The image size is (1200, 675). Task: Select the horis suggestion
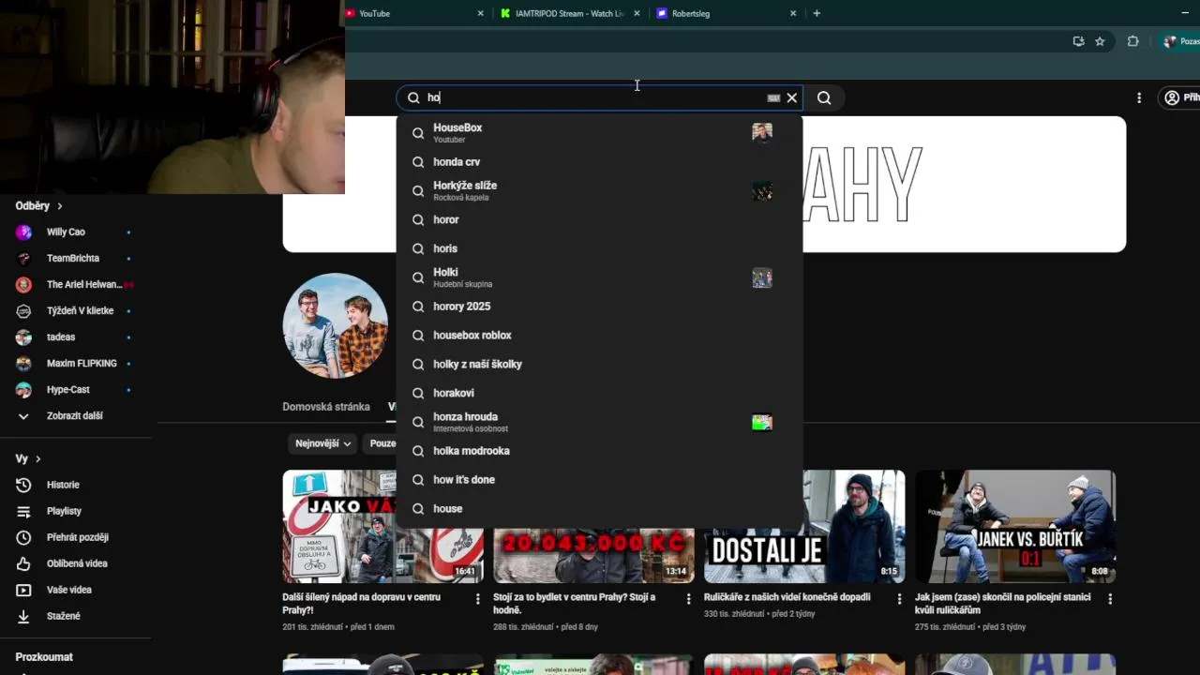(599, 248)
